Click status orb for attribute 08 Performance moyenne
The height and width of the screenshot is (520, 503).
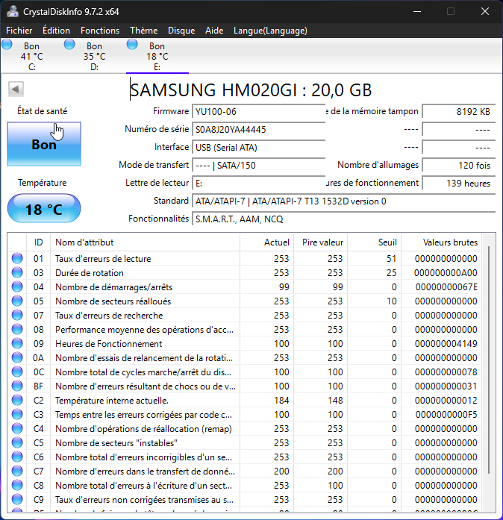(17, 329)
